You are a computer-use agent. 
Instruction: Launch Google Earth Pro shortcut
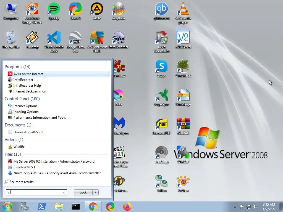point(75,42)
